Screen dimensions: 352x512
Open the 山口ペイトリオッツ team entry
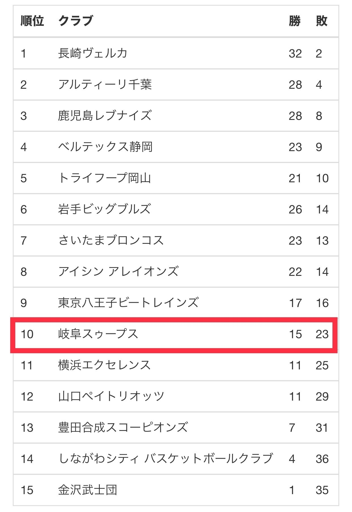click(111, 396)
